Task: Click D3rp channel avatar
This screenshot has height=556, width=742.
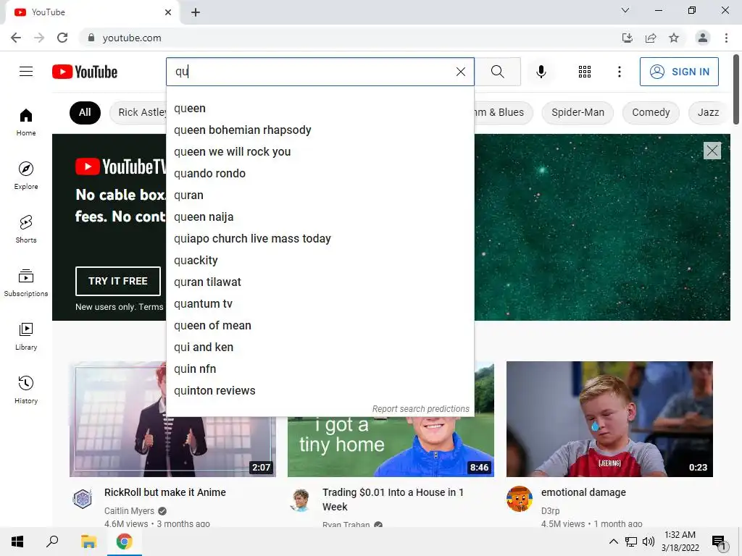Action: (x=519, y=499)
